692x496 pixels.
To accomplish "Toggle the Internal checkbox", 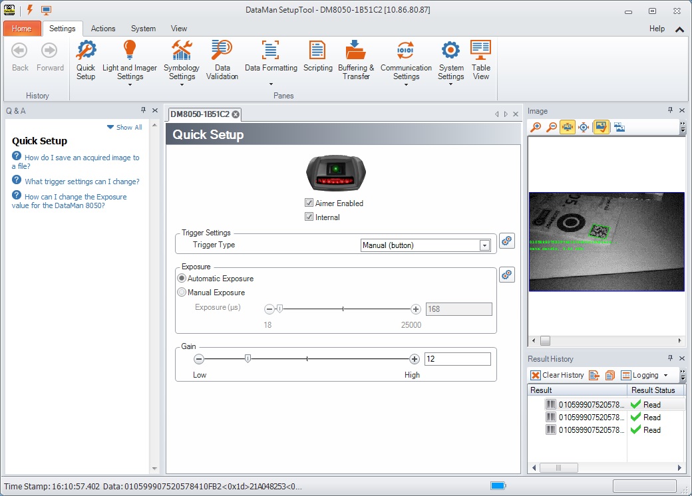I will (x=309, y=217).
